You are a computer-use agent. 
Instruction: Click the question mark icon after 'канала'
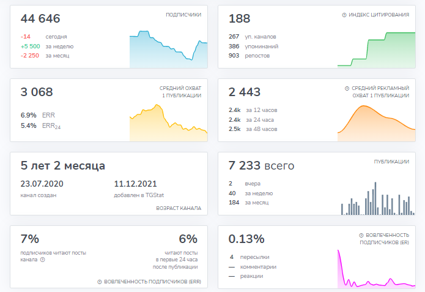coord(42,260)
